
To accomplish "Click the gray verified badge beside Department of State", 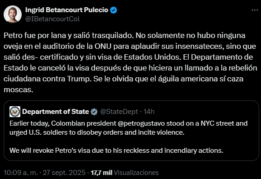I will coord(94,112).
